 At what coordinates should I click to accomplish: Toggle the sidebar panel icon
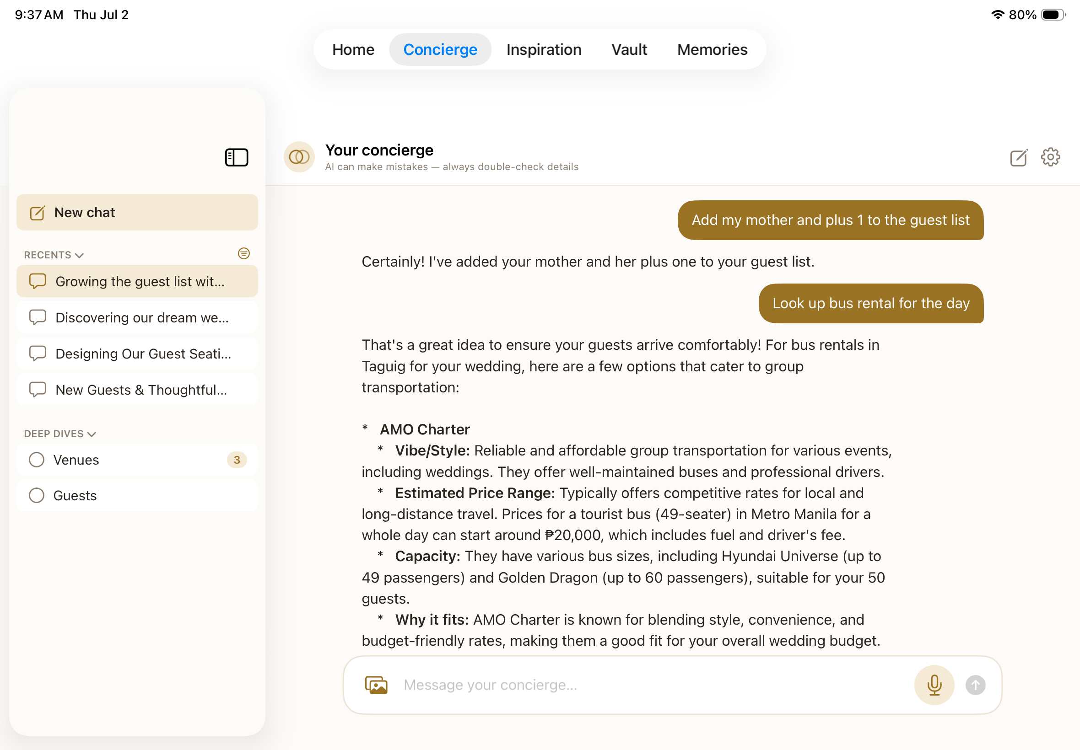coord(237,157)
